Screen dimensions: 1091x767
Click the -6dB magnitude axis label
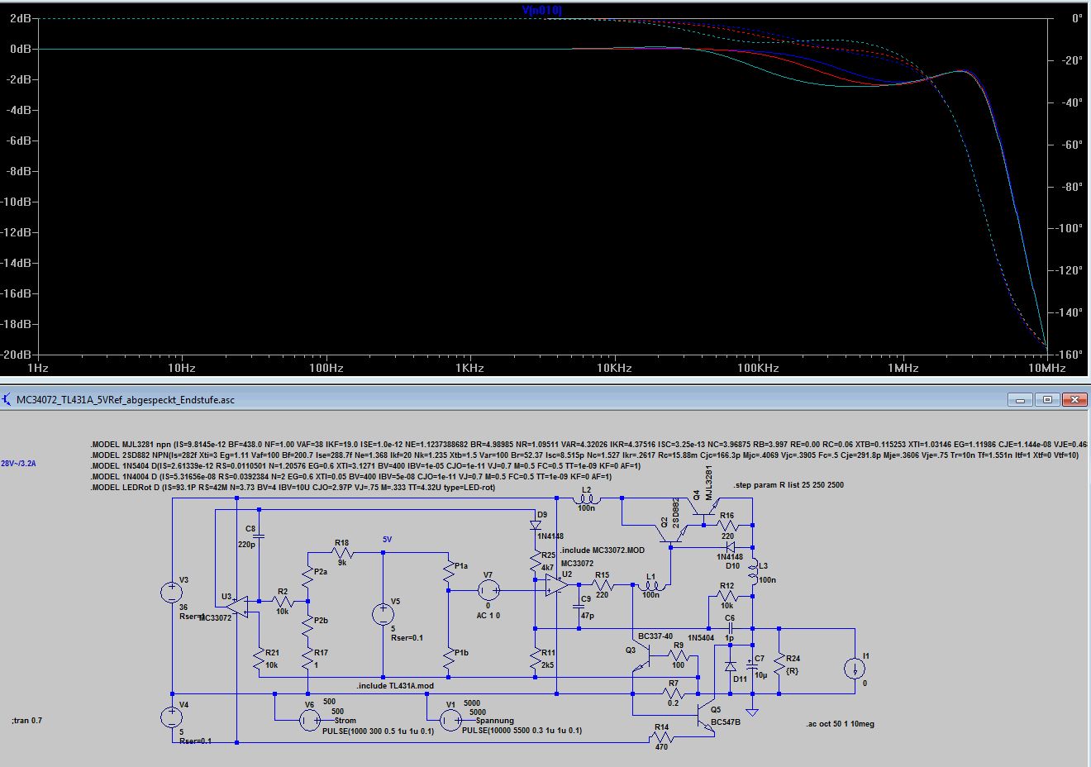point(20,141)
